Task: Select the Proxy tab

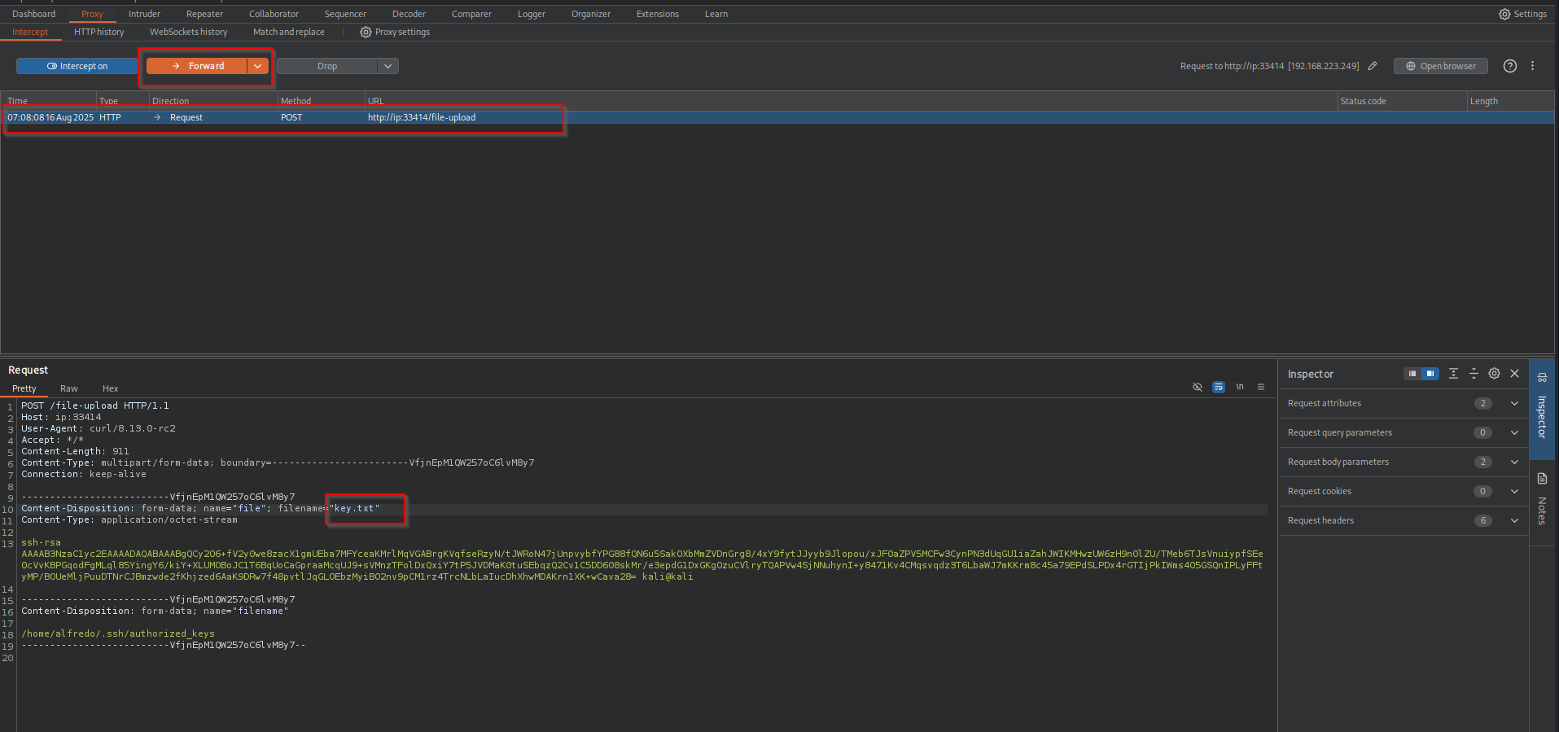Action: coord(92,14)
